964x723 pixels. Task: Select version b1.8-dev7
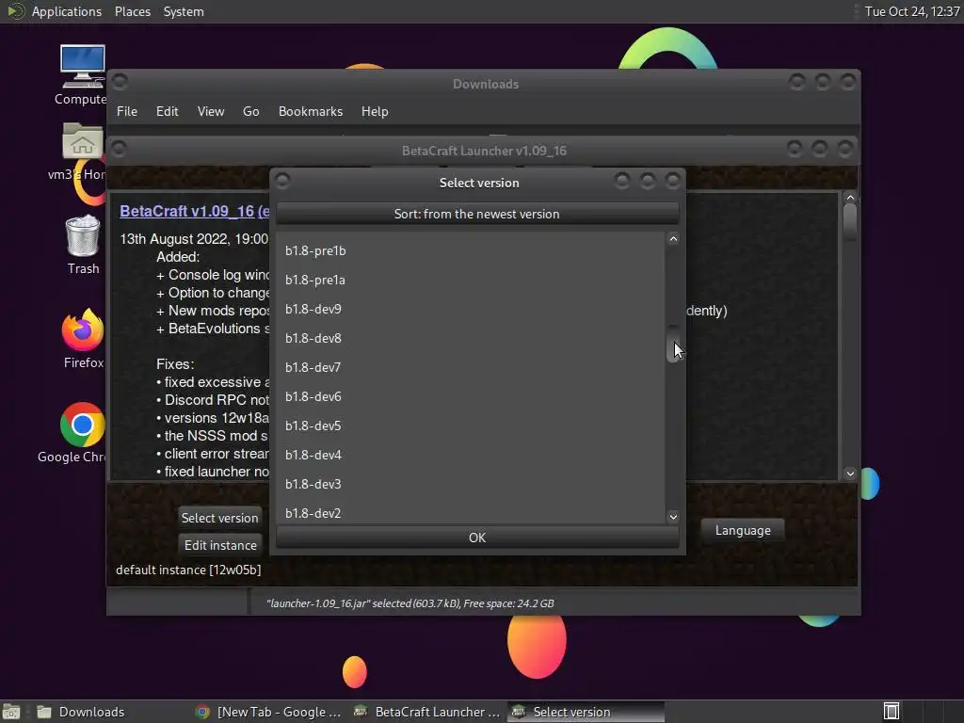point(471,368)
